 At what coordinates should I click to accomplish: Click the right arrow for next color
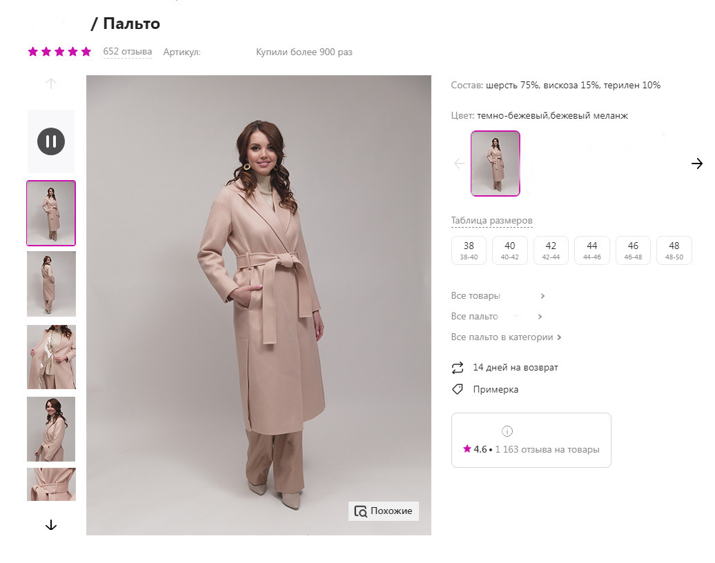[x=696, y=164]
